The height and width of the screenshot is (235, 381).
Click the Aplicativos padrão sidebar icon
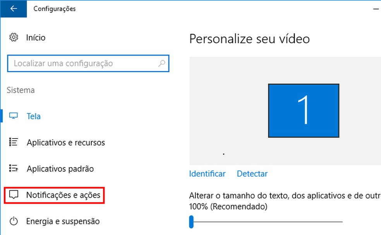(x=14, y=169)
